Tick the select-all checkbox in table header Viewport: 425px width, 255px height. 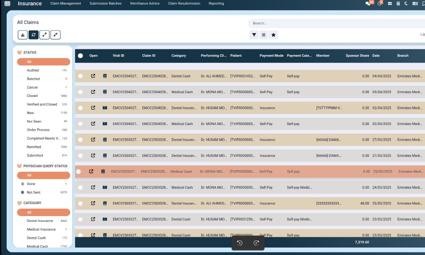[81, 55]
